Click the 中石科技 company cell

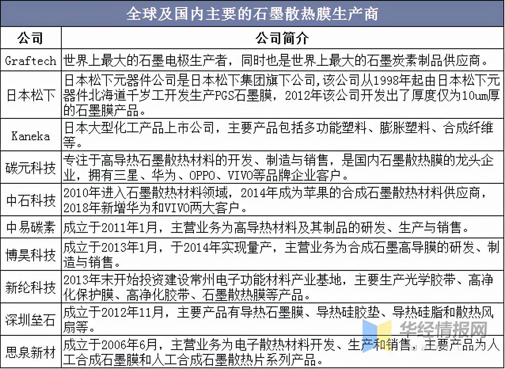tap(30, 200)
